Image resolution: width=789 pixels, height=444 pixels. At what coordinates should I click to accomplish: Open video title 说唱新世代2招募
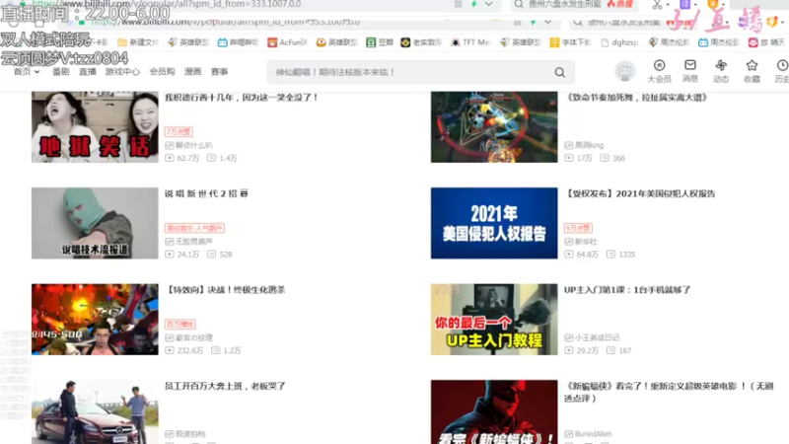[206, 193]
